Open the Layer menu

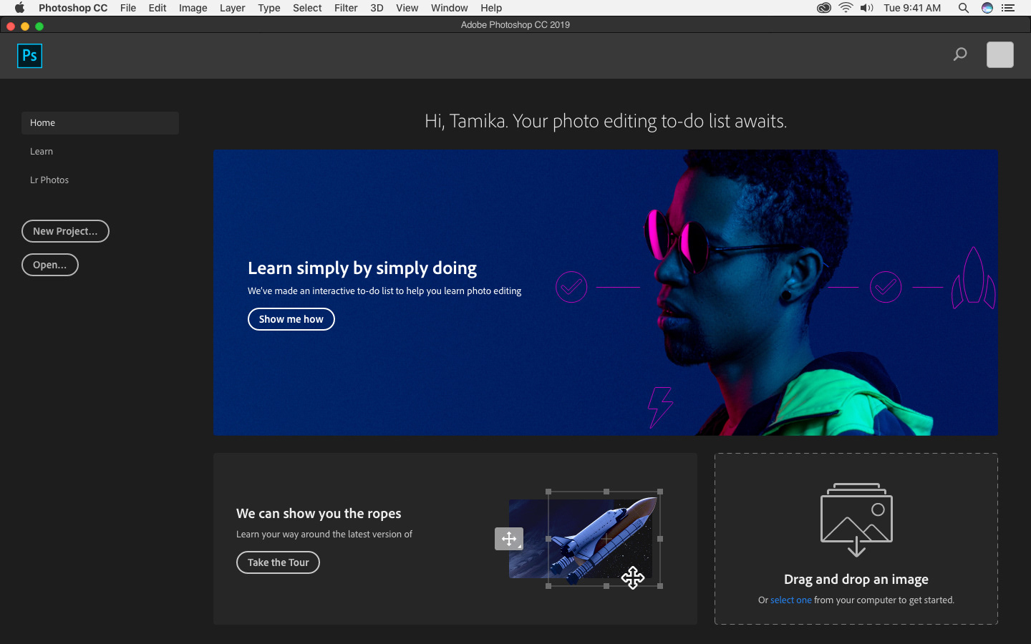[232, 8]
